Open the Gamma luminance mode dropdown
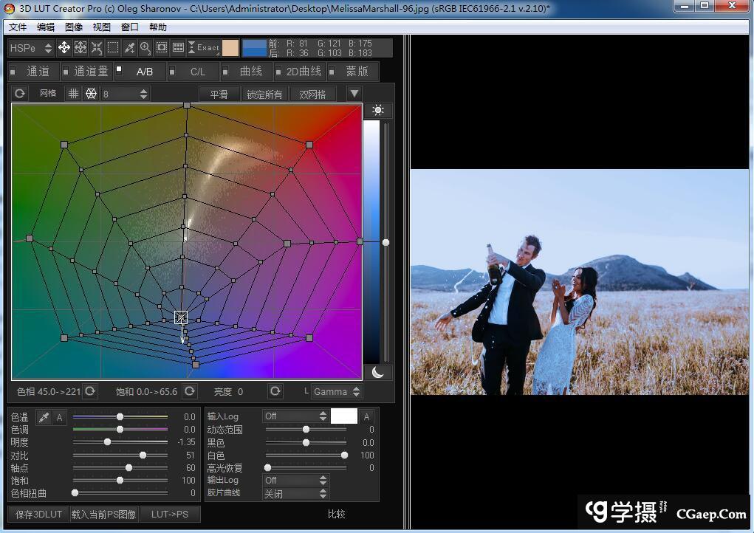The image size is (754, 533). click(x=337, y=391)
